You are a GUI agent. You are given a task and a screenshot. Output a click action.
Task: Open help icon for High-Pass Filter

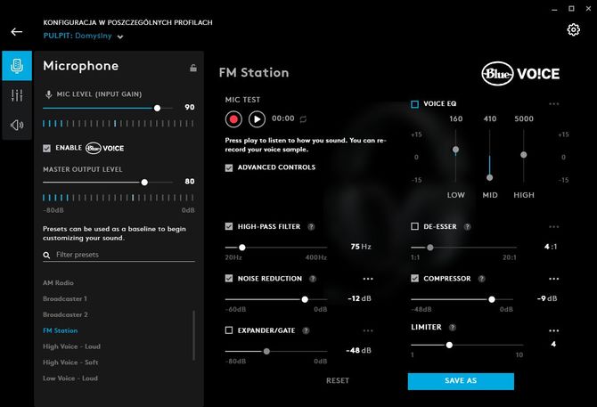[311, 227]
